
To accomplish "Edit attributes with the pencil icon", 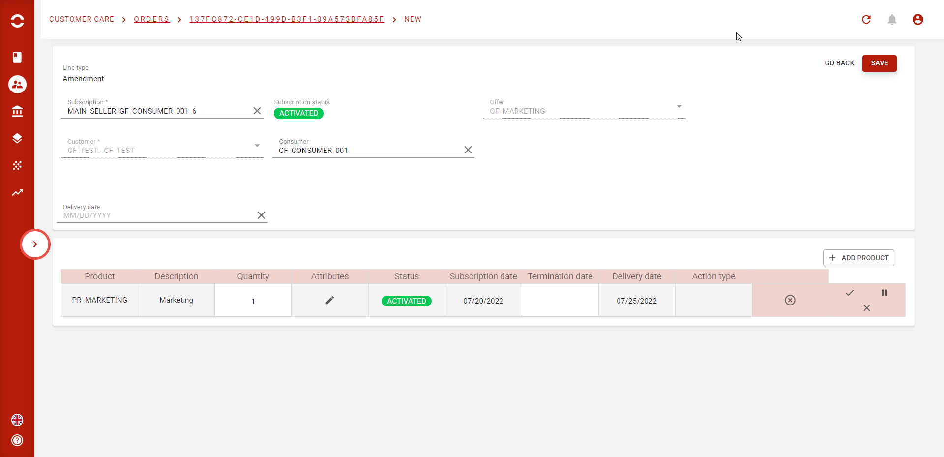I will 329,300.
